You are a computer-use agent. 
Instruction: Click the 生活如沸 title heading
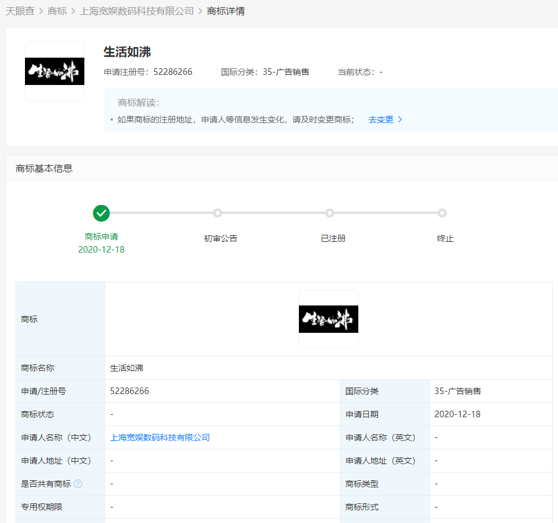click(x=127, y=52)
